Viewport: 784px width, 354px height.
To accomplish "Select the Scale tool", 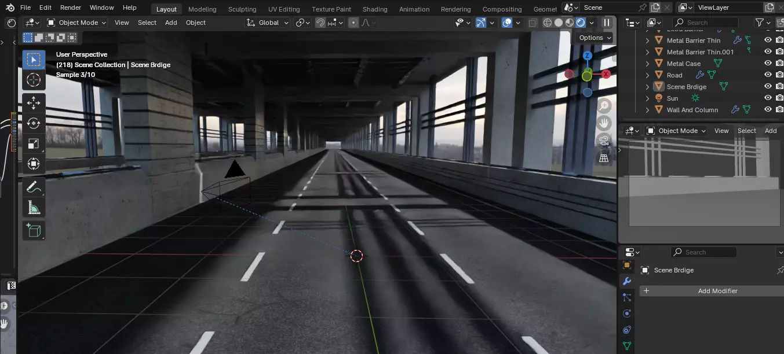I will [34, 143].
